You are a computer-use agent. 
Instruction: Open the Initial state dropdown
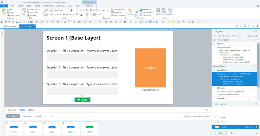[43, 116]
